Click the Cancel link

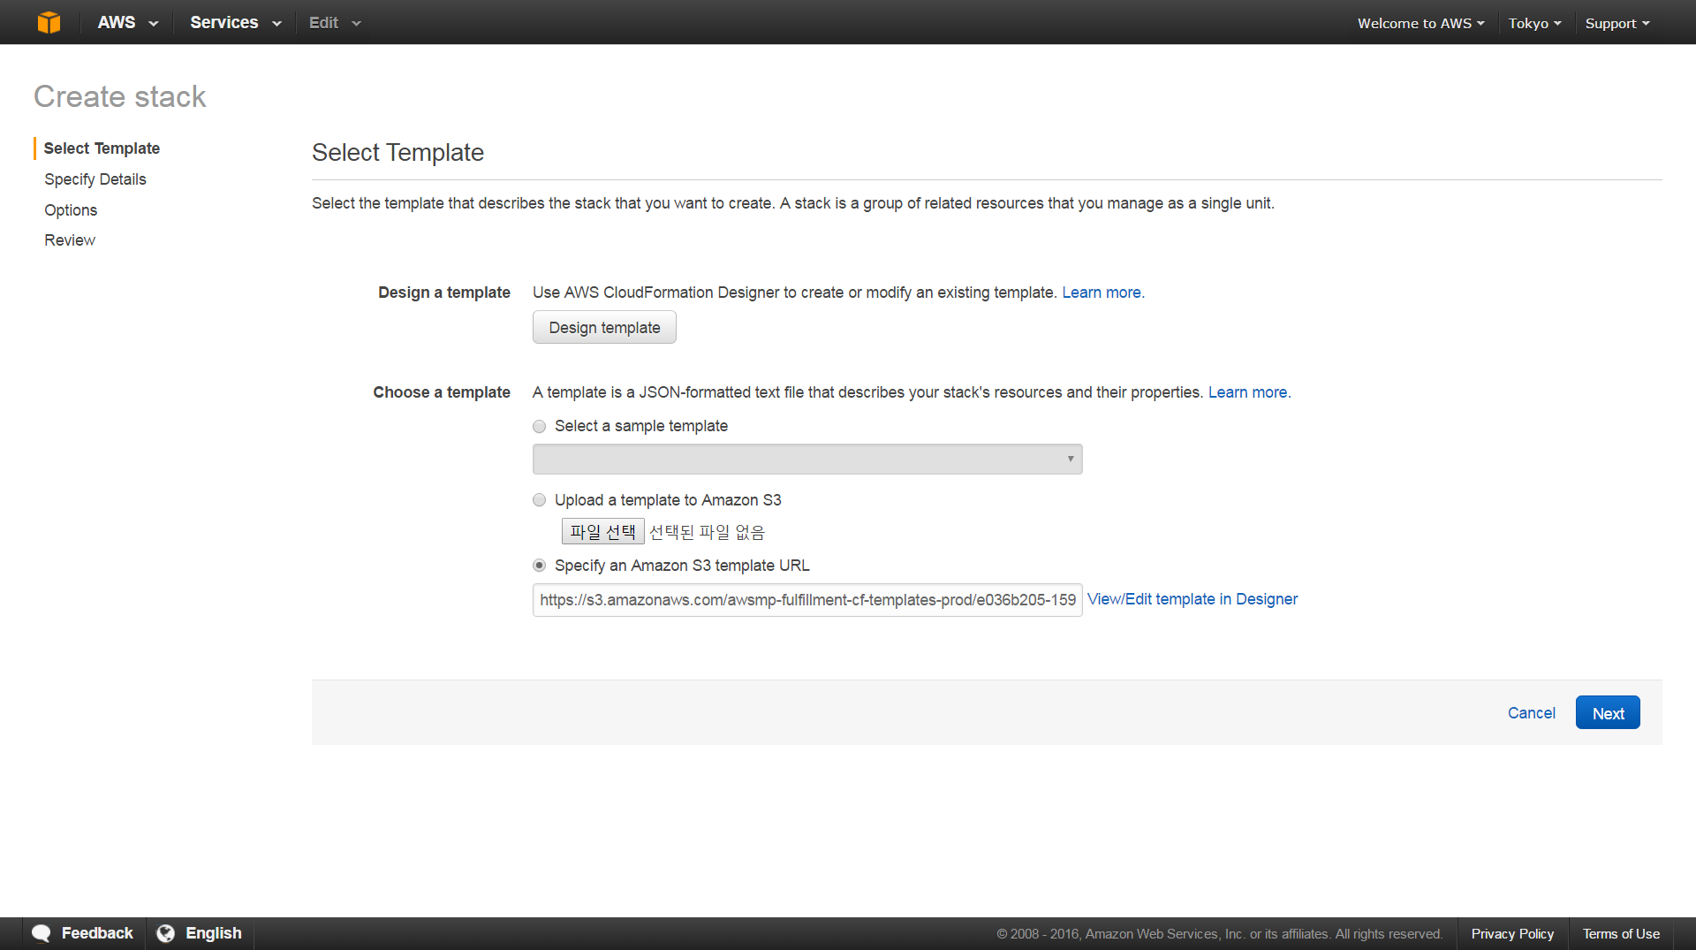click(x=1531, y=713)
